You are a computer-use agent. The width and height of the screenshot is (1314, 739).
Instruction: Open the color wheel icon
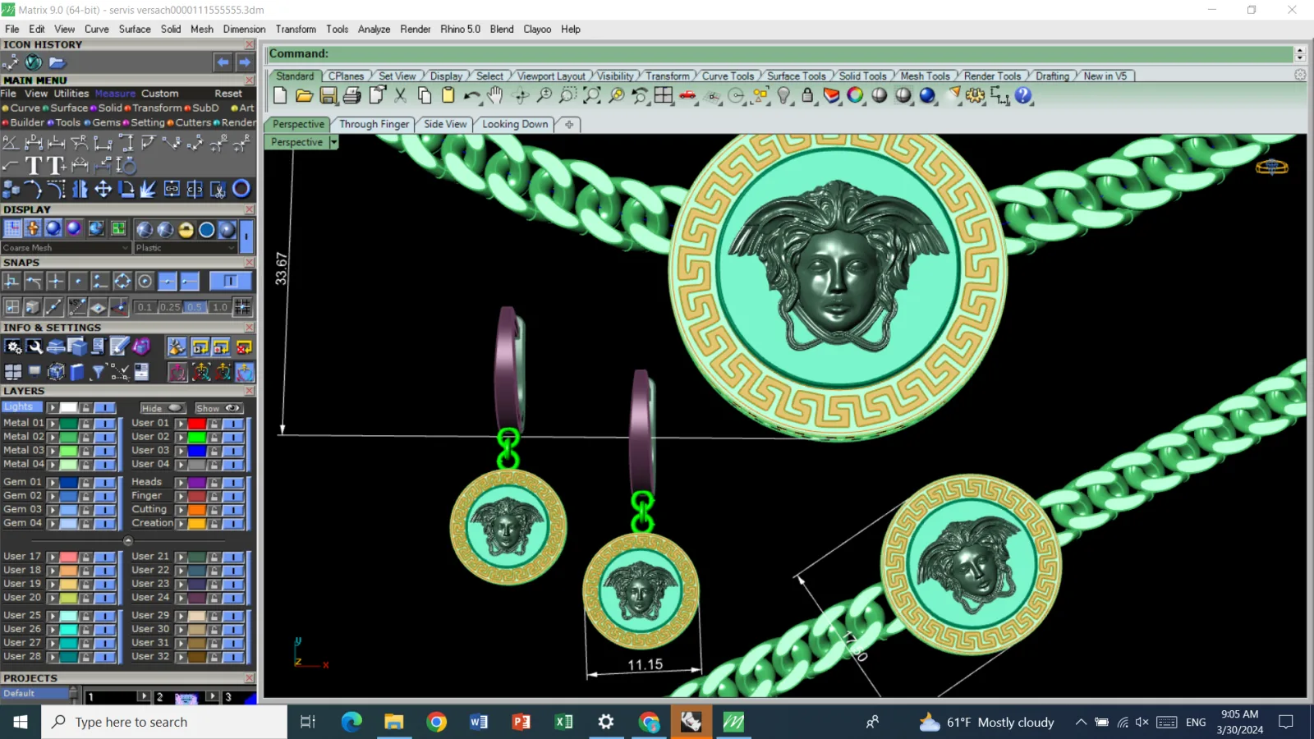(856, 96)
